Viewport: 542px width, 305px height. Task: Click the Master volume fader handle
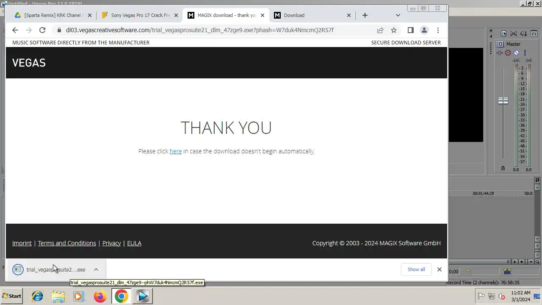[x=503, y=101]
